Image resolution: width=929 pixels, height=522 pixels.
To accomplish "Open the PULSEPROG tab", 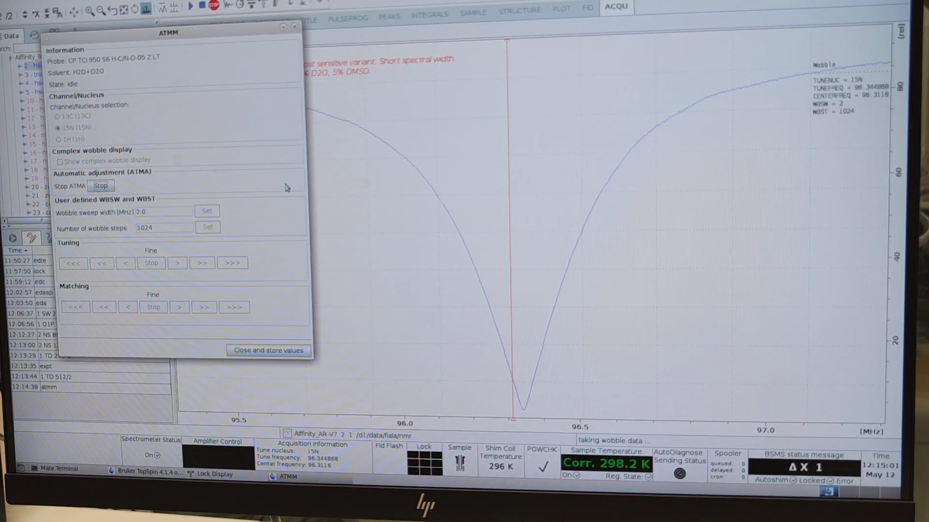I will 348,18.
